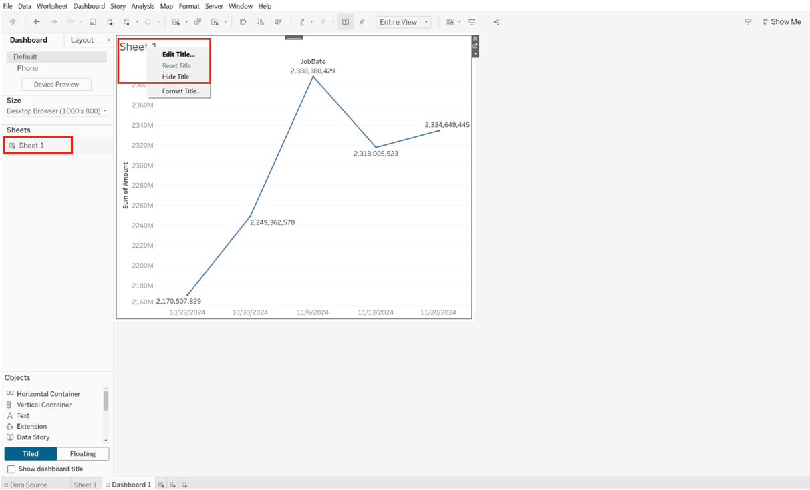Click the Device Preview button
This screenshot has height=490, width=810.
(56, 85)
